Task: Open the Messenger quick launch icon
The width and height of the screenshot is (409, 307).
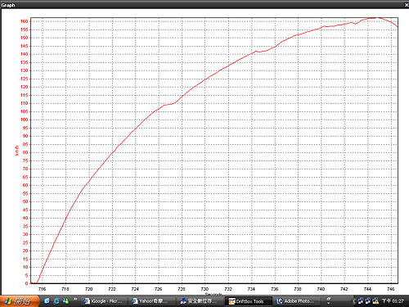Action: click(65, 301)
